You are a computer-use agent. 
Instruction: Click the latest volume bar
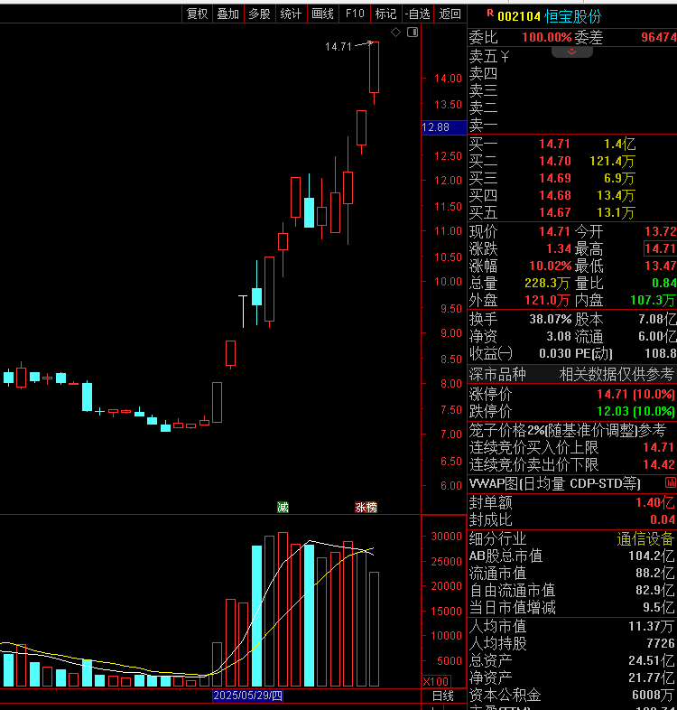(x=374, y=630)
